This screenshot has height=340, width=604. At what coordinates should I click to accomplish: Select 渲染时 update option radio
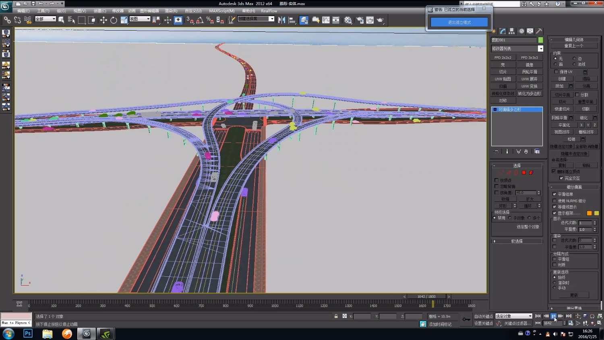pyautogui.click(x=554, y=283)
